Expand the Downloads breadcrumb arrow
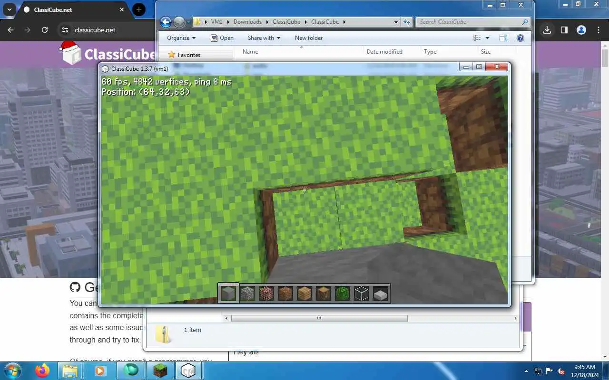 [x=268, y=22]
